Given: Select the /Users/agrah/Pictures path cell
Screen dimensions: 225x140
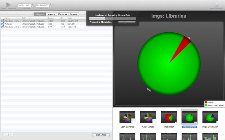Looking at the screenshot, I should (33, 24).
